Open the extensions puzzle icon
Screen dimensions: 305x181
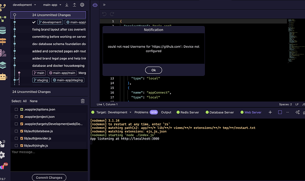coord(3,144)
